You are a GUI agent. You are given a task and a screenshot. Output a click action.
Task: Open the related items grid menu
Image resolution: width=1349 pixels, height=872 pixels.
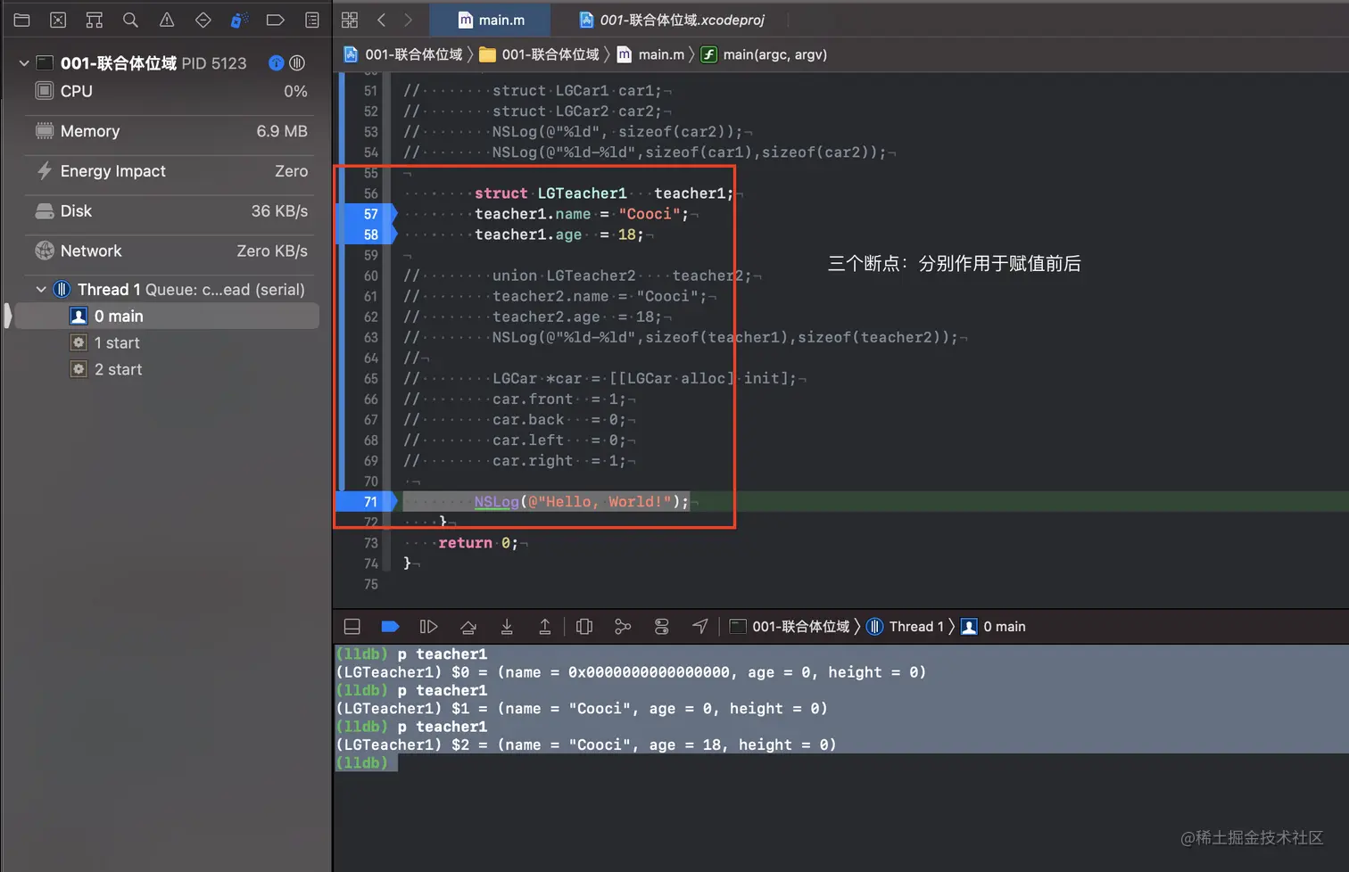click(x=350, y=20)
